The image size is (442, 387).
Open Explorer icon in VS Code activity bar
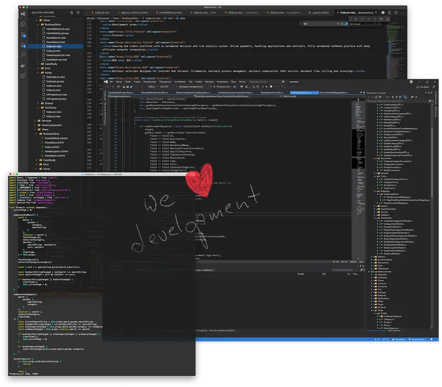(x=23, y=24)
